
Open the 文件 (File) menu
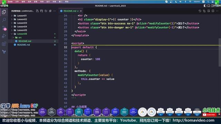coord(17,2)
